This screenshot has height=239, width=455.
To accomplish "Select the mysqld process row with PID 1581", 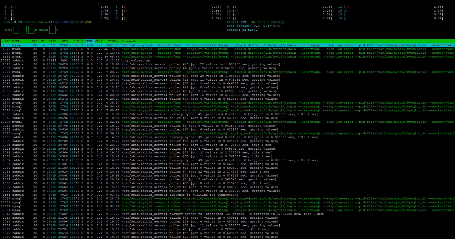I will coord(227,57).
